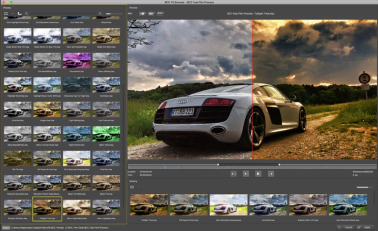
Task: Click the clear search icon right of search field
Action: [100, 13]
